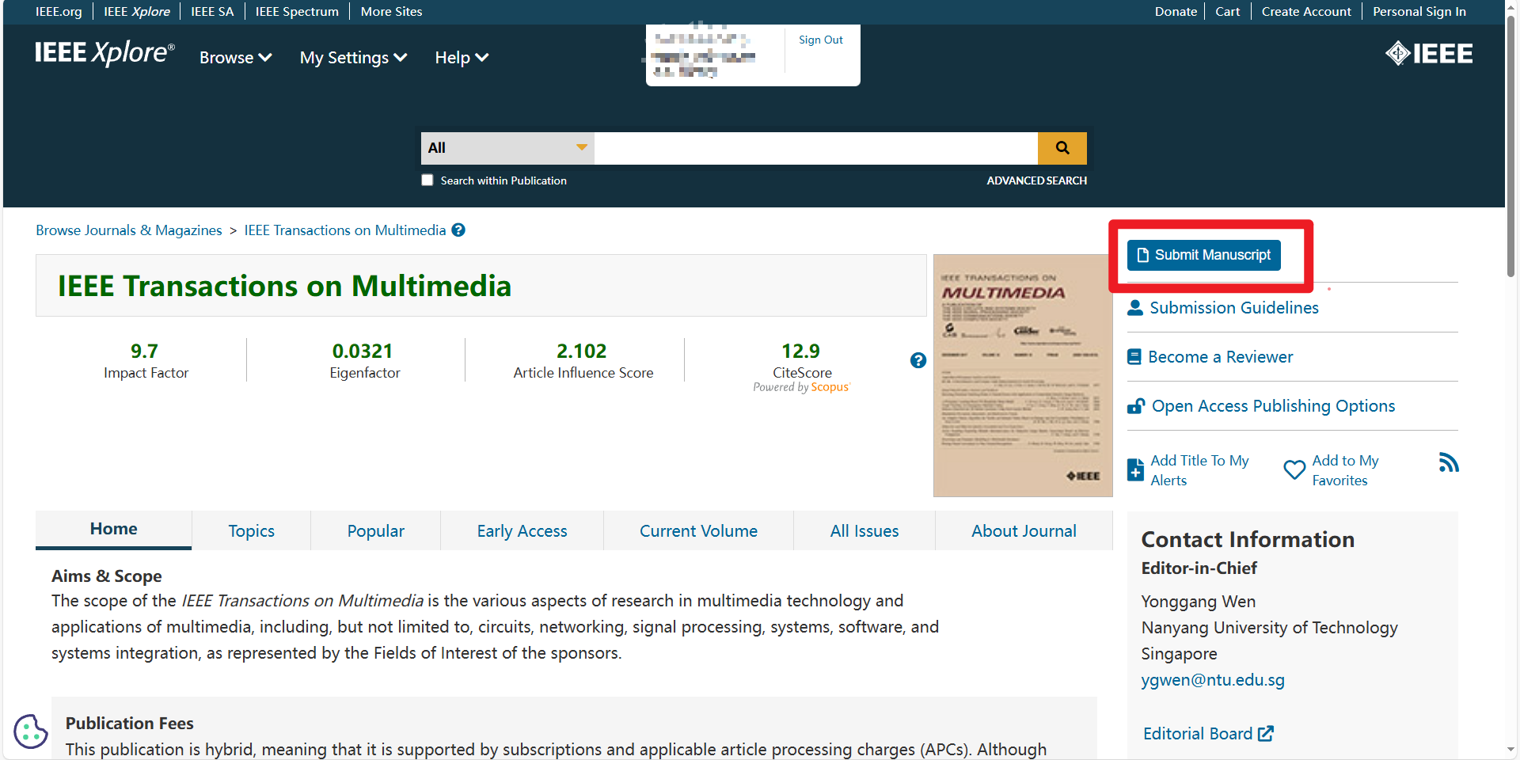Click the Submission Guidelines person icon
The height and width of the screenshot is (760, 1520).
[1135, 308]
